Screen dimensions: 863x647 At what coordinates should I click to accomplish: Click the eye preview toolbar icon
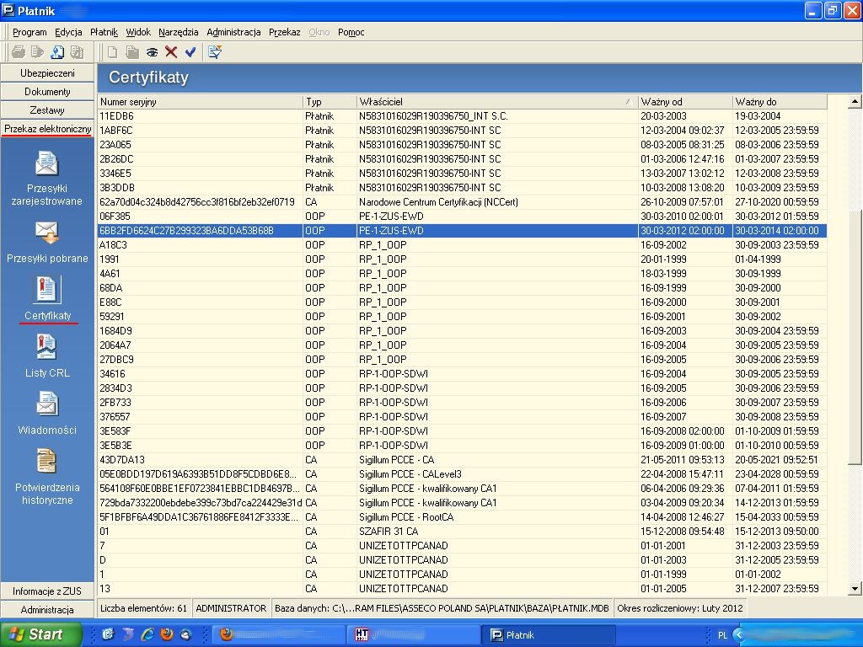coord(152,52)
